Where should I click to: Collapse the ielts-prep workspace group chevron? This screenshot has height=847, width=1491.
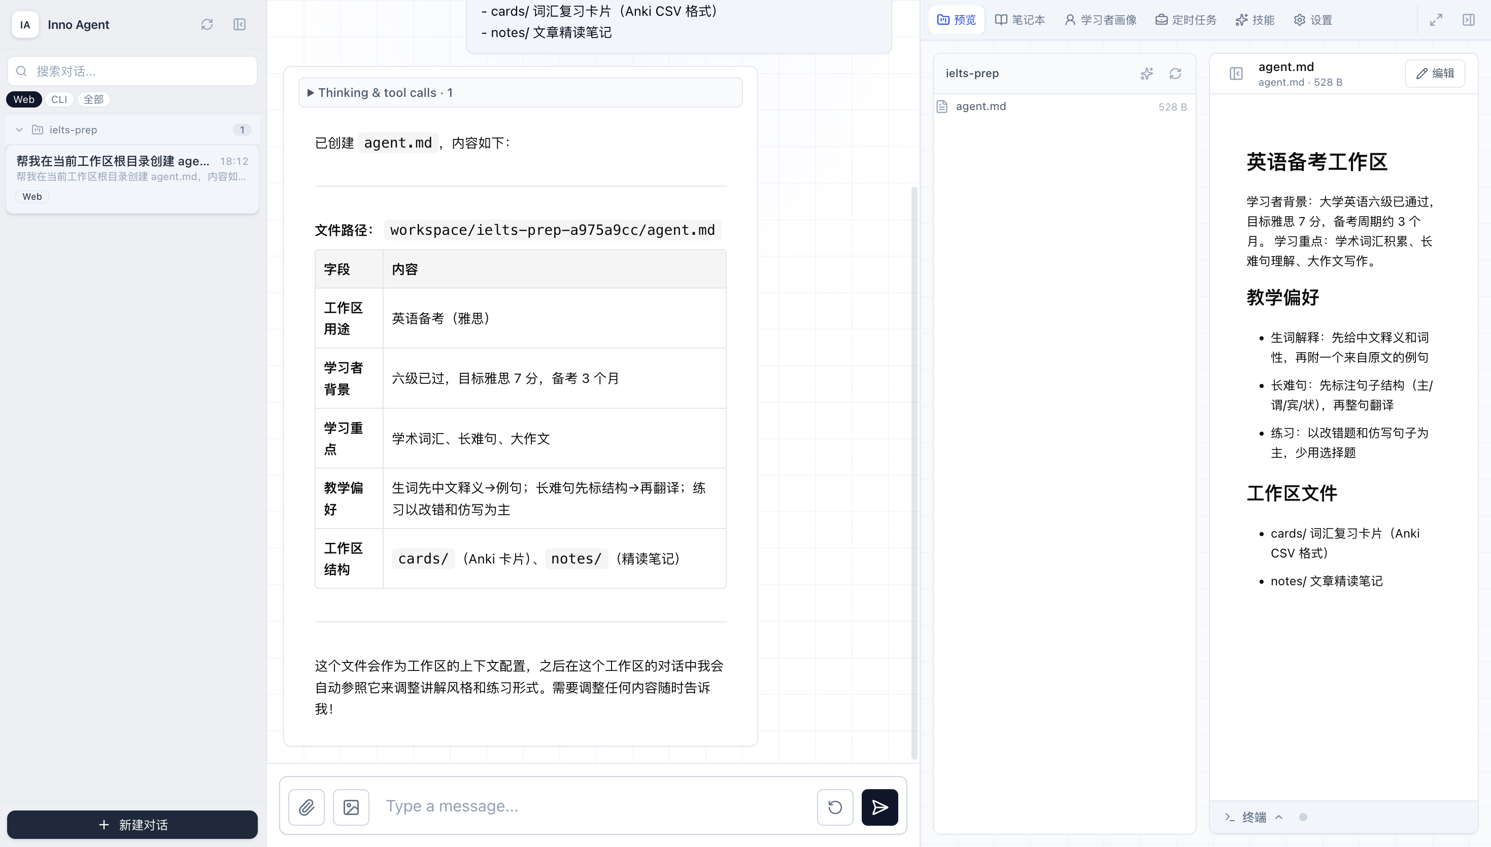point(19,130)
